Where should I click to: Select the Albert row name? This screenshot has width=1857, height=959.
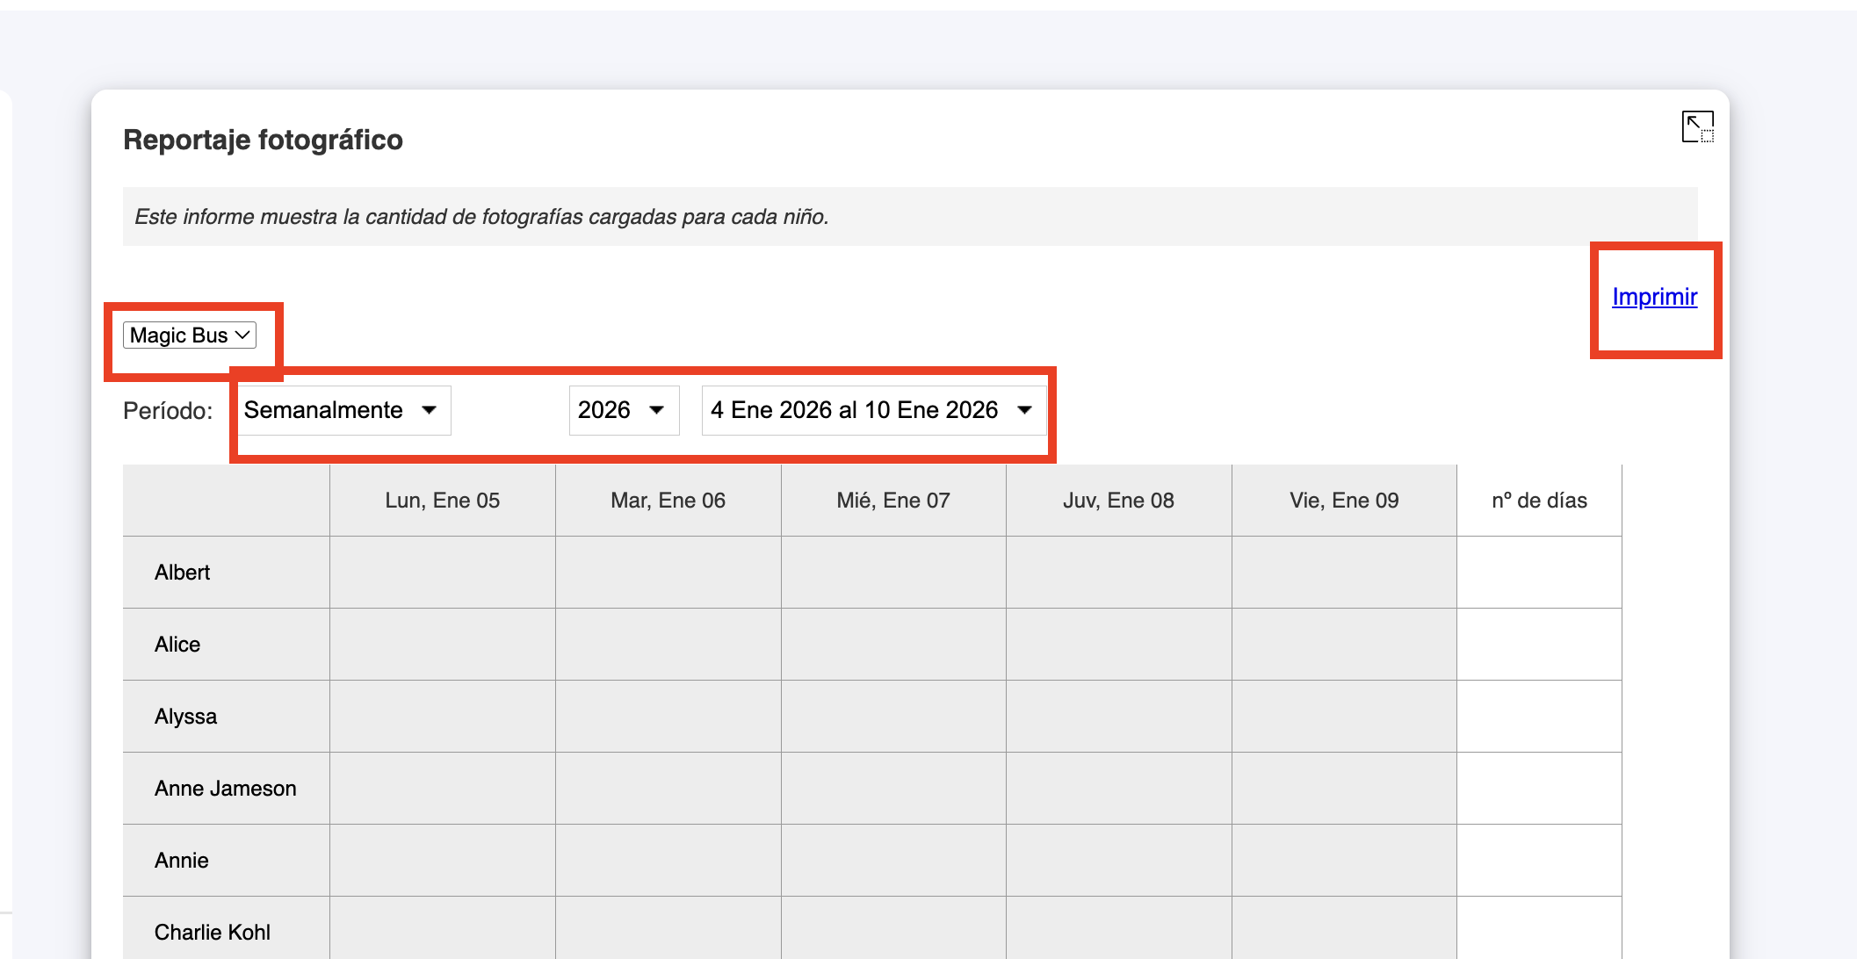coord(183,573)
